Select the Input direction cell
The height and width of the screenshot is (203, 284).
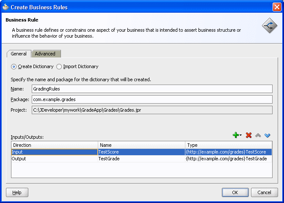coord(55,152)
